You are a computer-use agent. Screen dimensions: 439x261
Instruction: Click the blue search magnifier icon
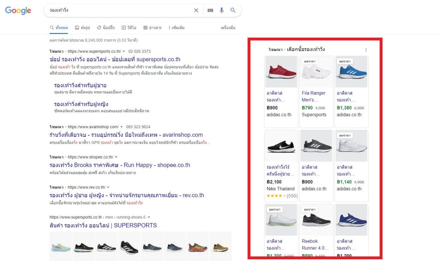(233, 10)
